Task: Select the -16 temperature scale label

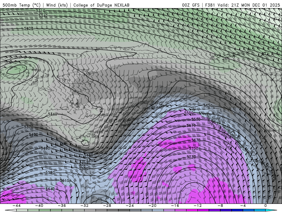Action: point(175,206)
